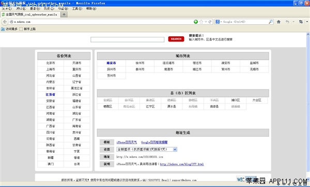This screenshot has width=310, height=187.
Task: Click the generated .ics address text
Action: coord(140,157)
